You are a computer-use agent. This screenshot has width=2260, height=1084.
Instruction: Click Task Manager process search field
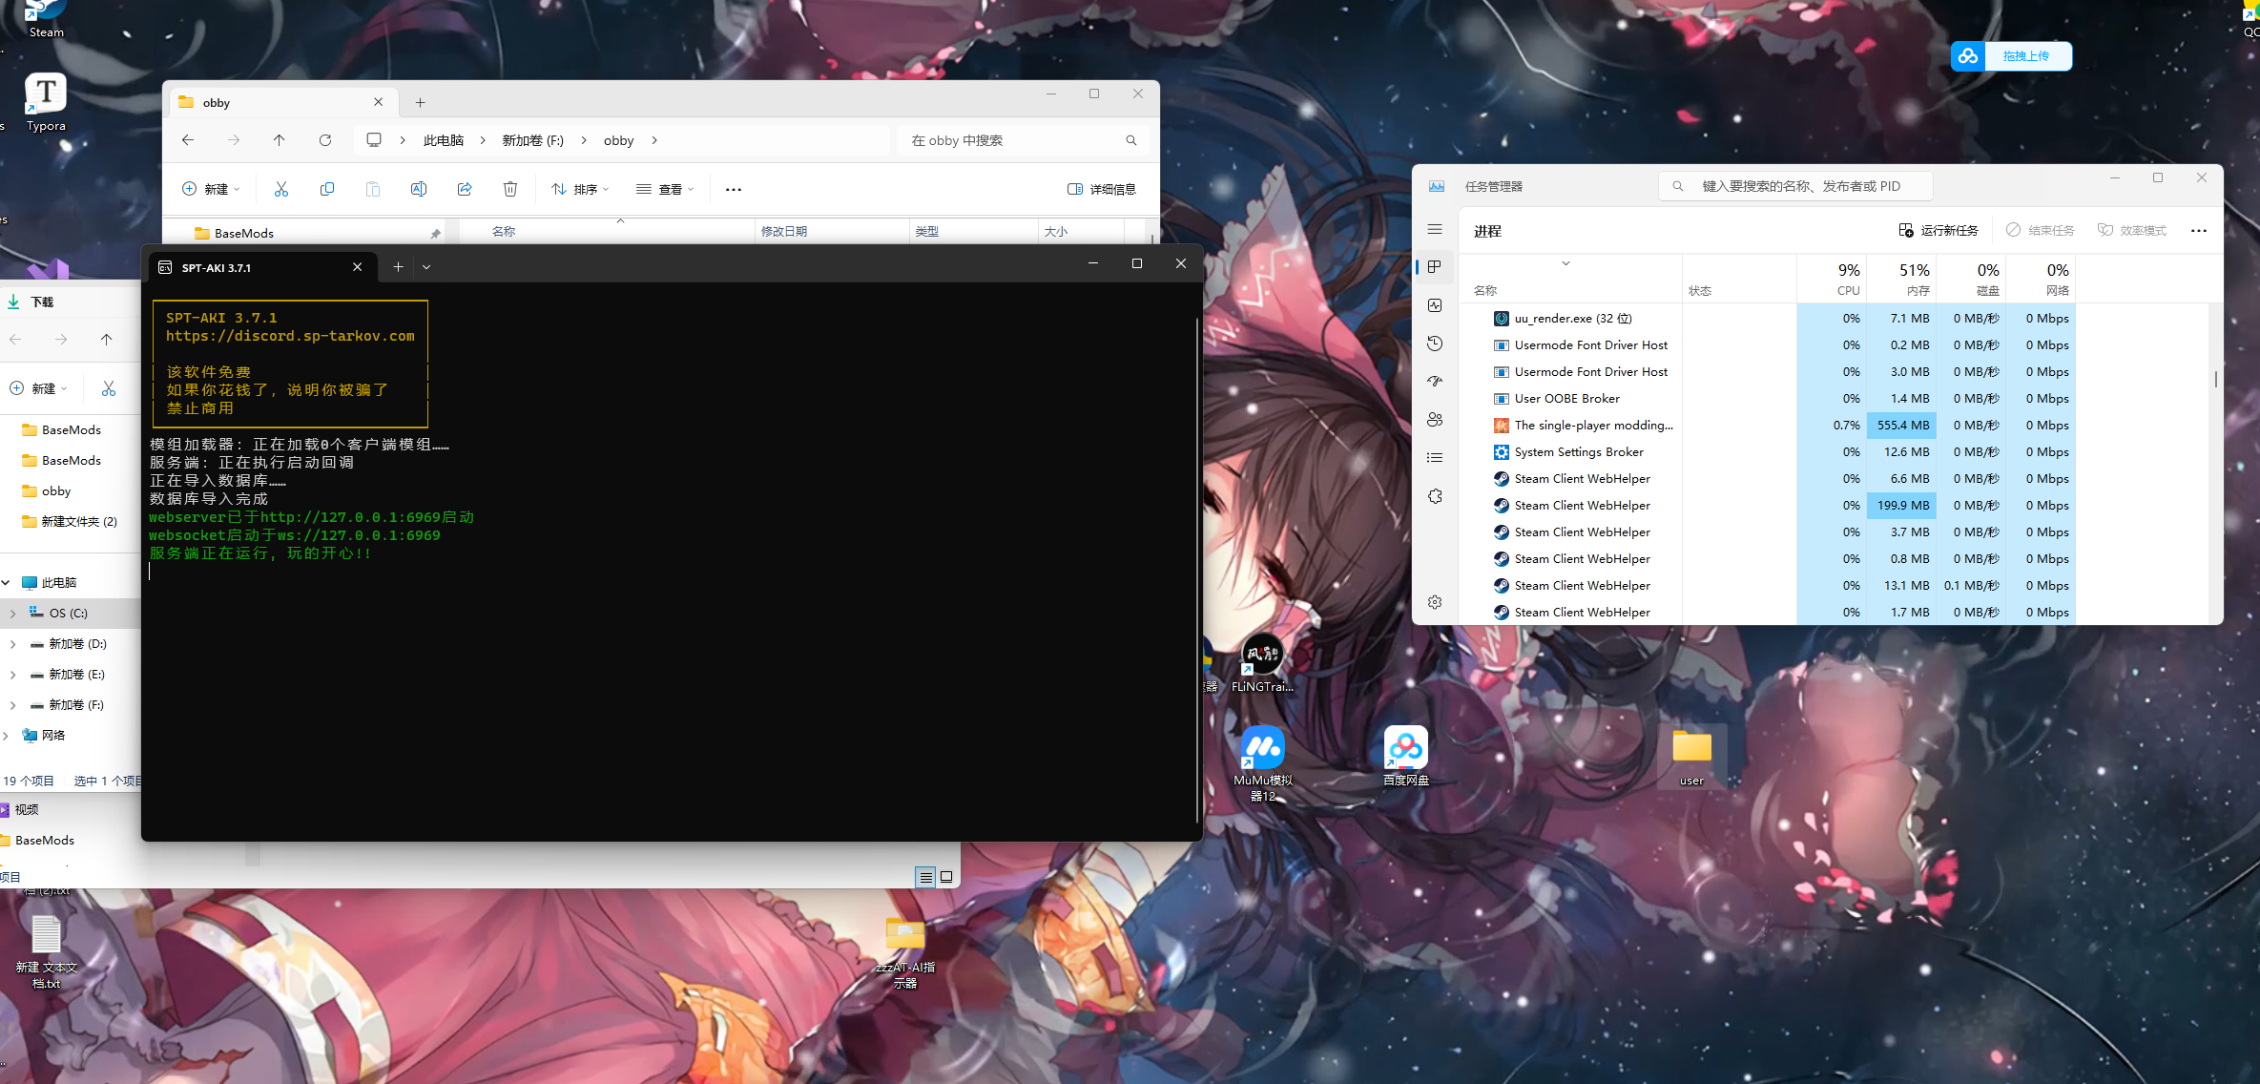(1803, 186)
